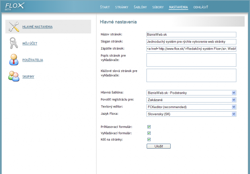Go to the Stránky menu item
This screenshot has width=250, height=174.
(122, 7)
